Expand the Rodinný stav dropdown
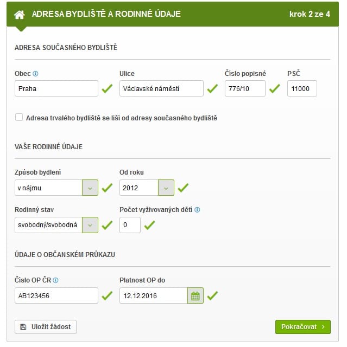The height and width of the screenshot is (347, 347). point(90,225)
